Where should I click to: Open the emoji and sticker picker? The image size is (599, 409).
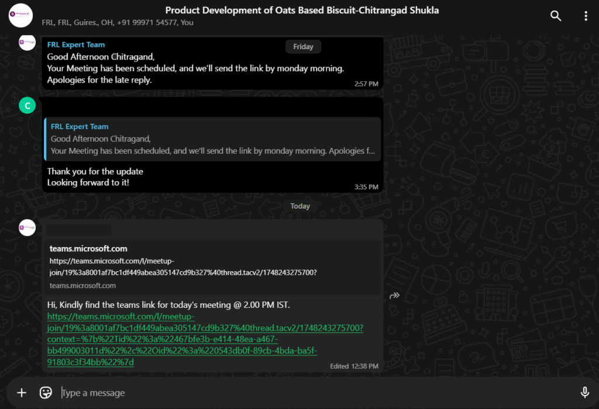(x=46, y=393)
